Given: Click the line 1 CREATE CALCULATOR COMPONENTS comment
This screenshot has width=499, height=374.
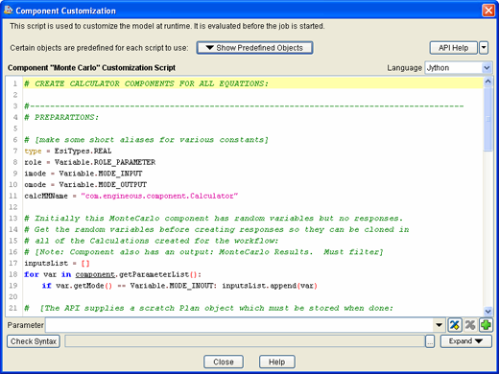Looking at the screenshot, I should 147,83.
